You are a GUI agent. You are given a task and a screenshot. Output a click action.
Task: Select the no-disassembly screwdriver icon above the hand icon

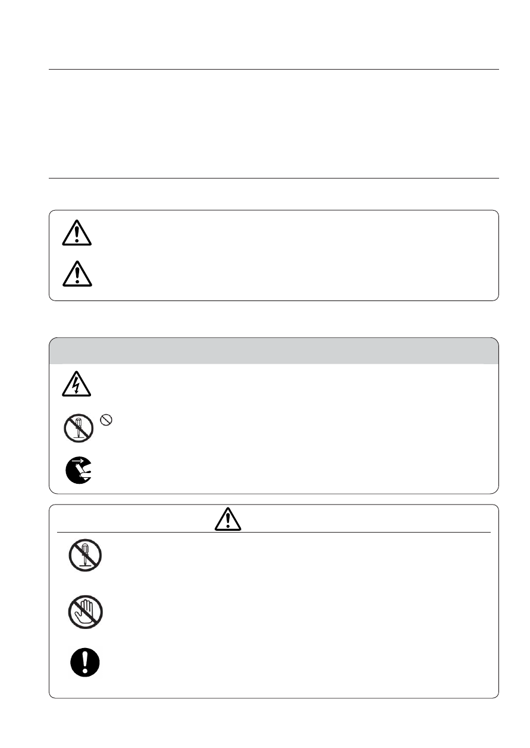(85, 555)
